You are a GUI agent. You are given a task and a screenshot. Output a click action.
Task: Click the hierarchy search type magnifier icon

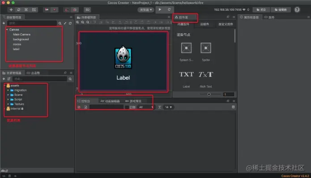tap(60, 23)
